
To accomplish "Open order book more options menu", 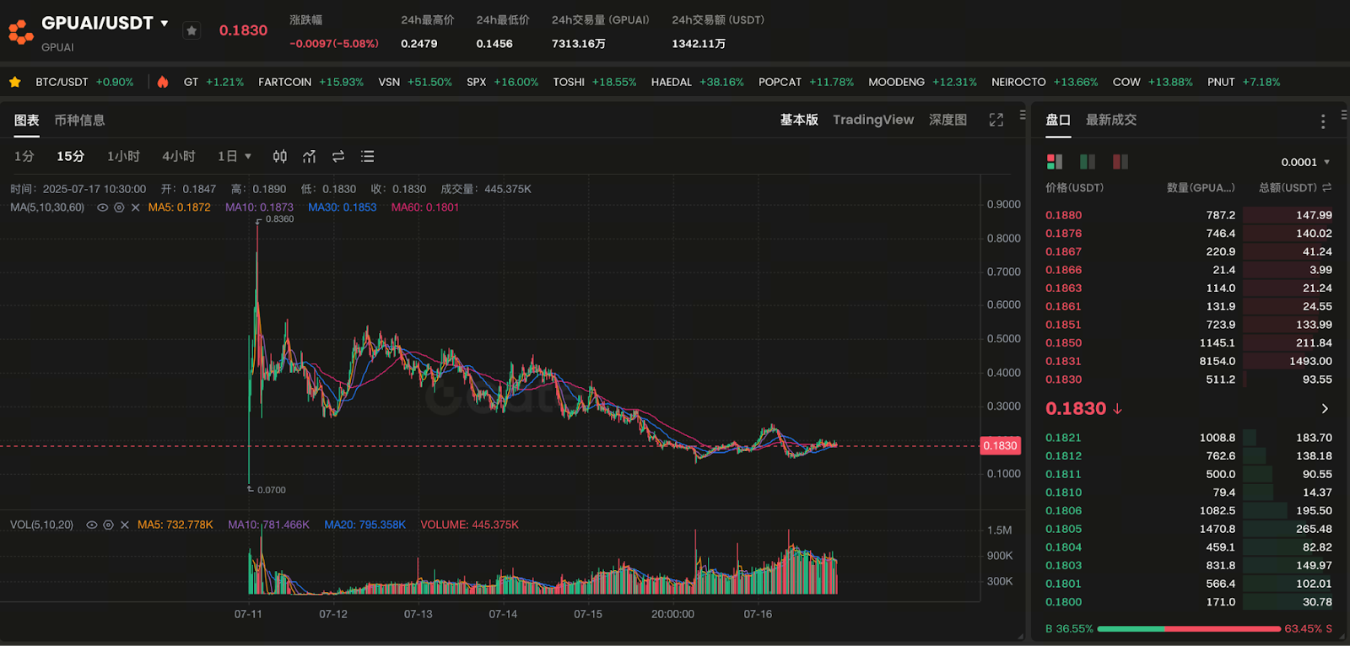I will tap(1323, 121).
